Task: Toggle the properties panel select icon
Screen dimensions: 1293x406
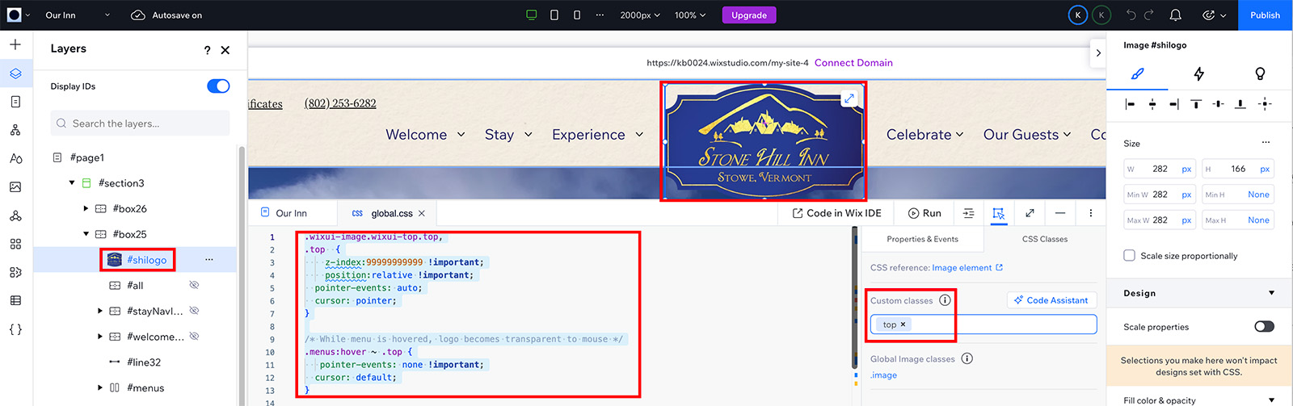Action: tap(999, 213)
